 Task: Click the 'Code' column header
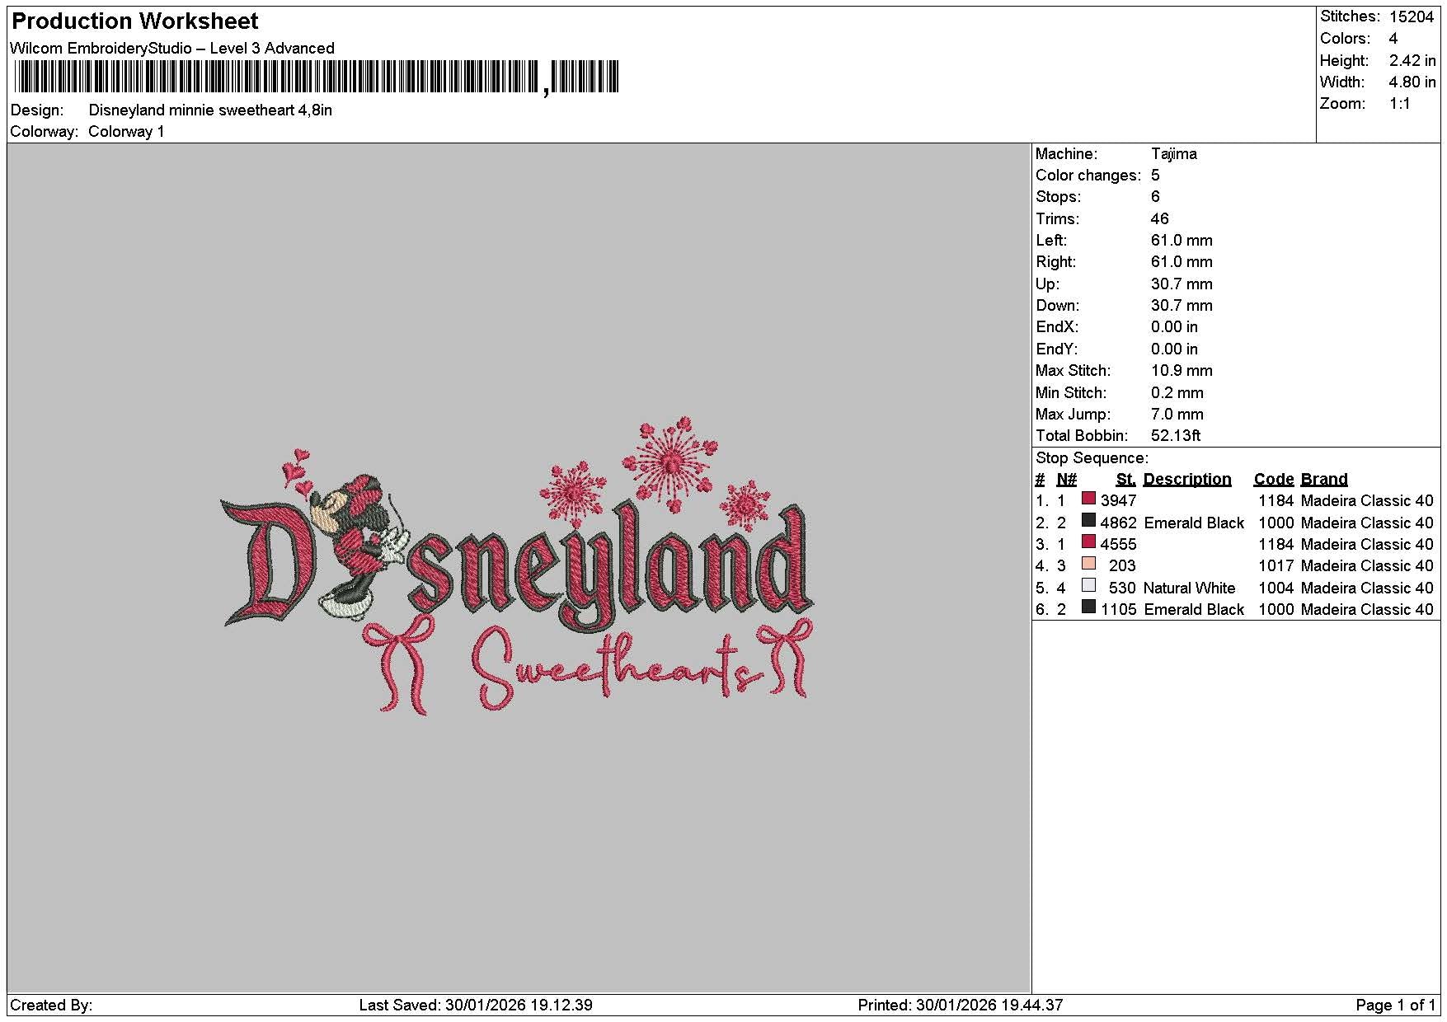click(1274, 480)
